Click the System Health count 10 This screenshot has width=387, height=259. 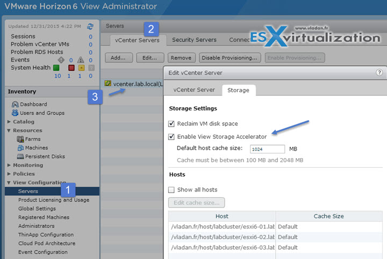click(58, 76)
